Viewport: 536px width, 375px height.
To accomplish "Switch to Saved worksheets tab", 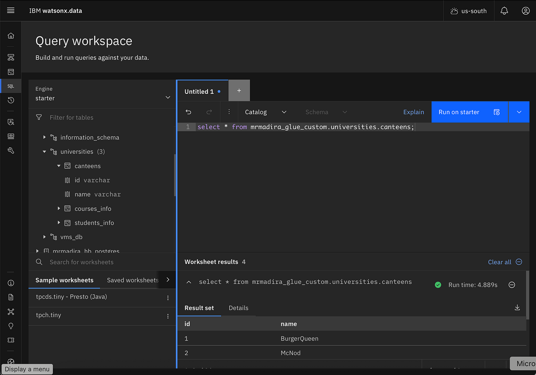I will [x=132, y=280].
